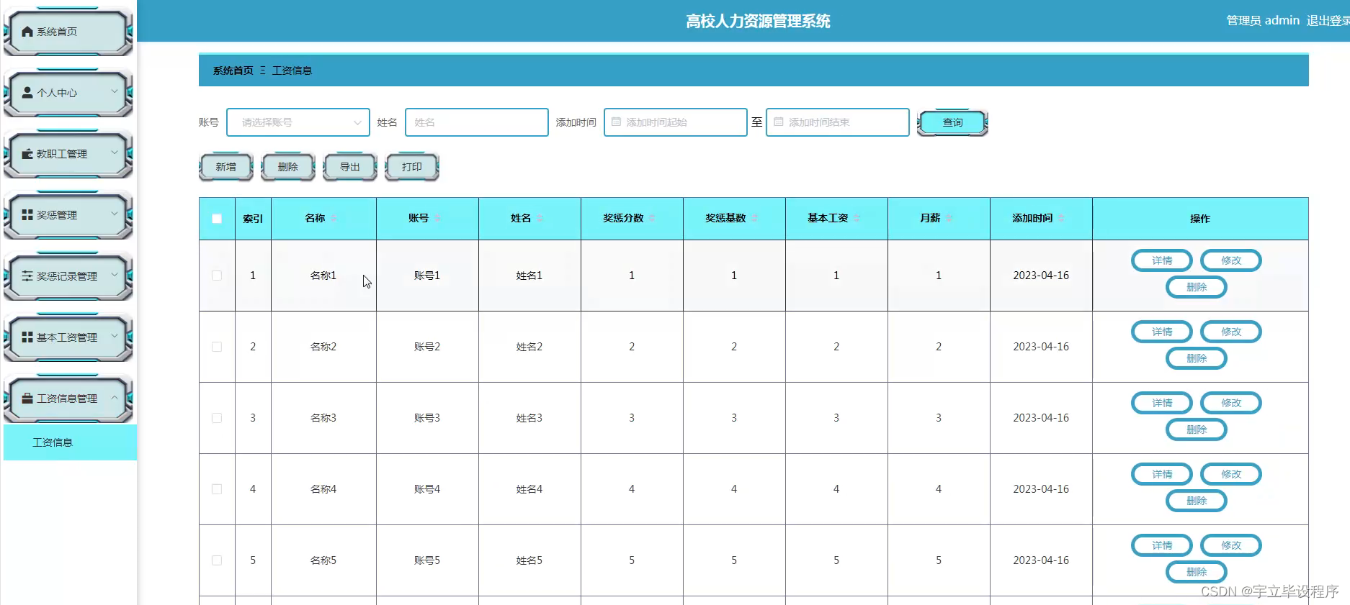1350x605 pixels.
Task: Click the 添加时间结束 date field
Action: (x=838, y=122)
